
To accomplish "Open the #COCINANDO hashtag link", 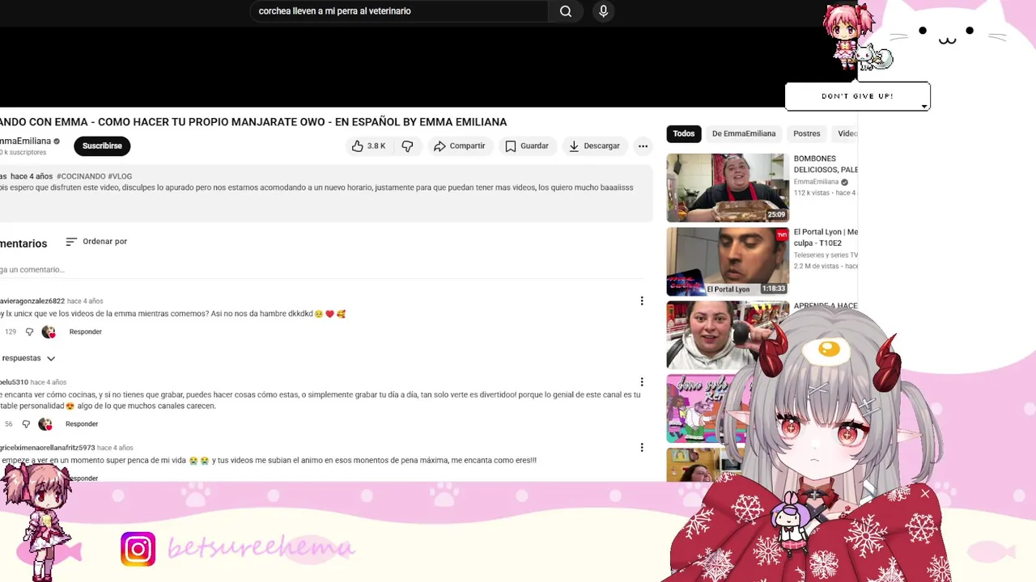I will click(x=81, y=176).
